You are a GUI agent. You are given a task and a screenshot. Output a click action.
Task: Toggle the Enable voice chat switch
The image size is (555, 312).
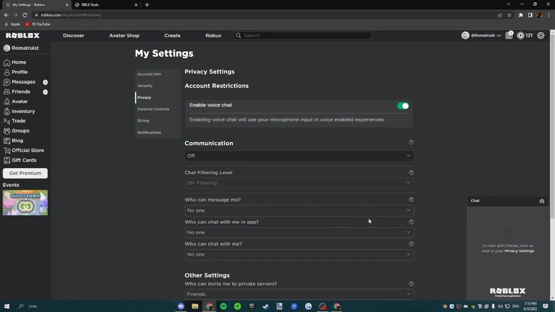tap(403, 106)
